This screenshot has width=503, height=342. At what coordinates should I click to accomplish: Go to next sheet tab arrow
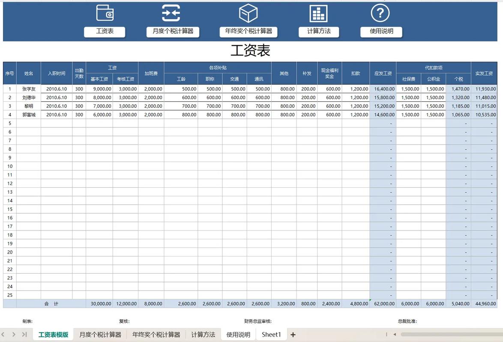pyautogui.click(x=14, y=334)
